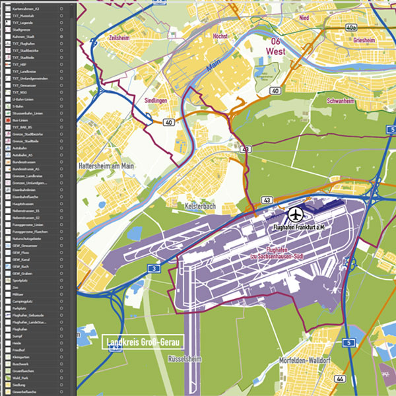
Task: Select the Campingplatz layer name
Action: (x=22, y=302)
